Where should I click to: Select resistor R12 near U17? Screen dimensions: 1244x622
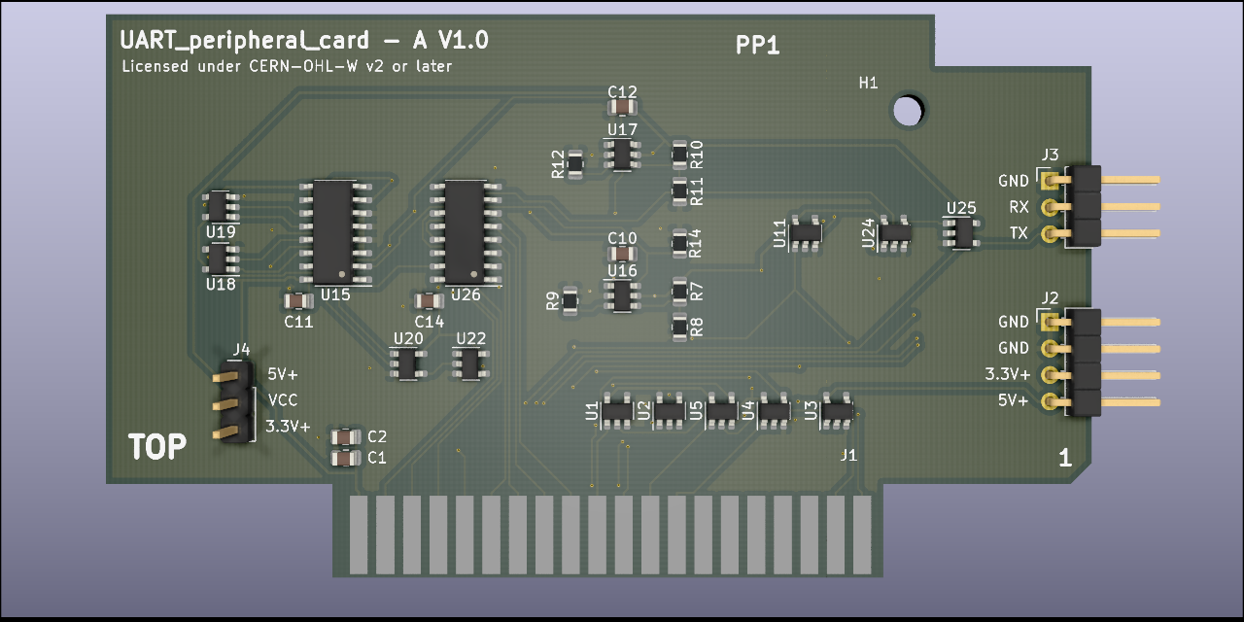click(x=573, y=163)
